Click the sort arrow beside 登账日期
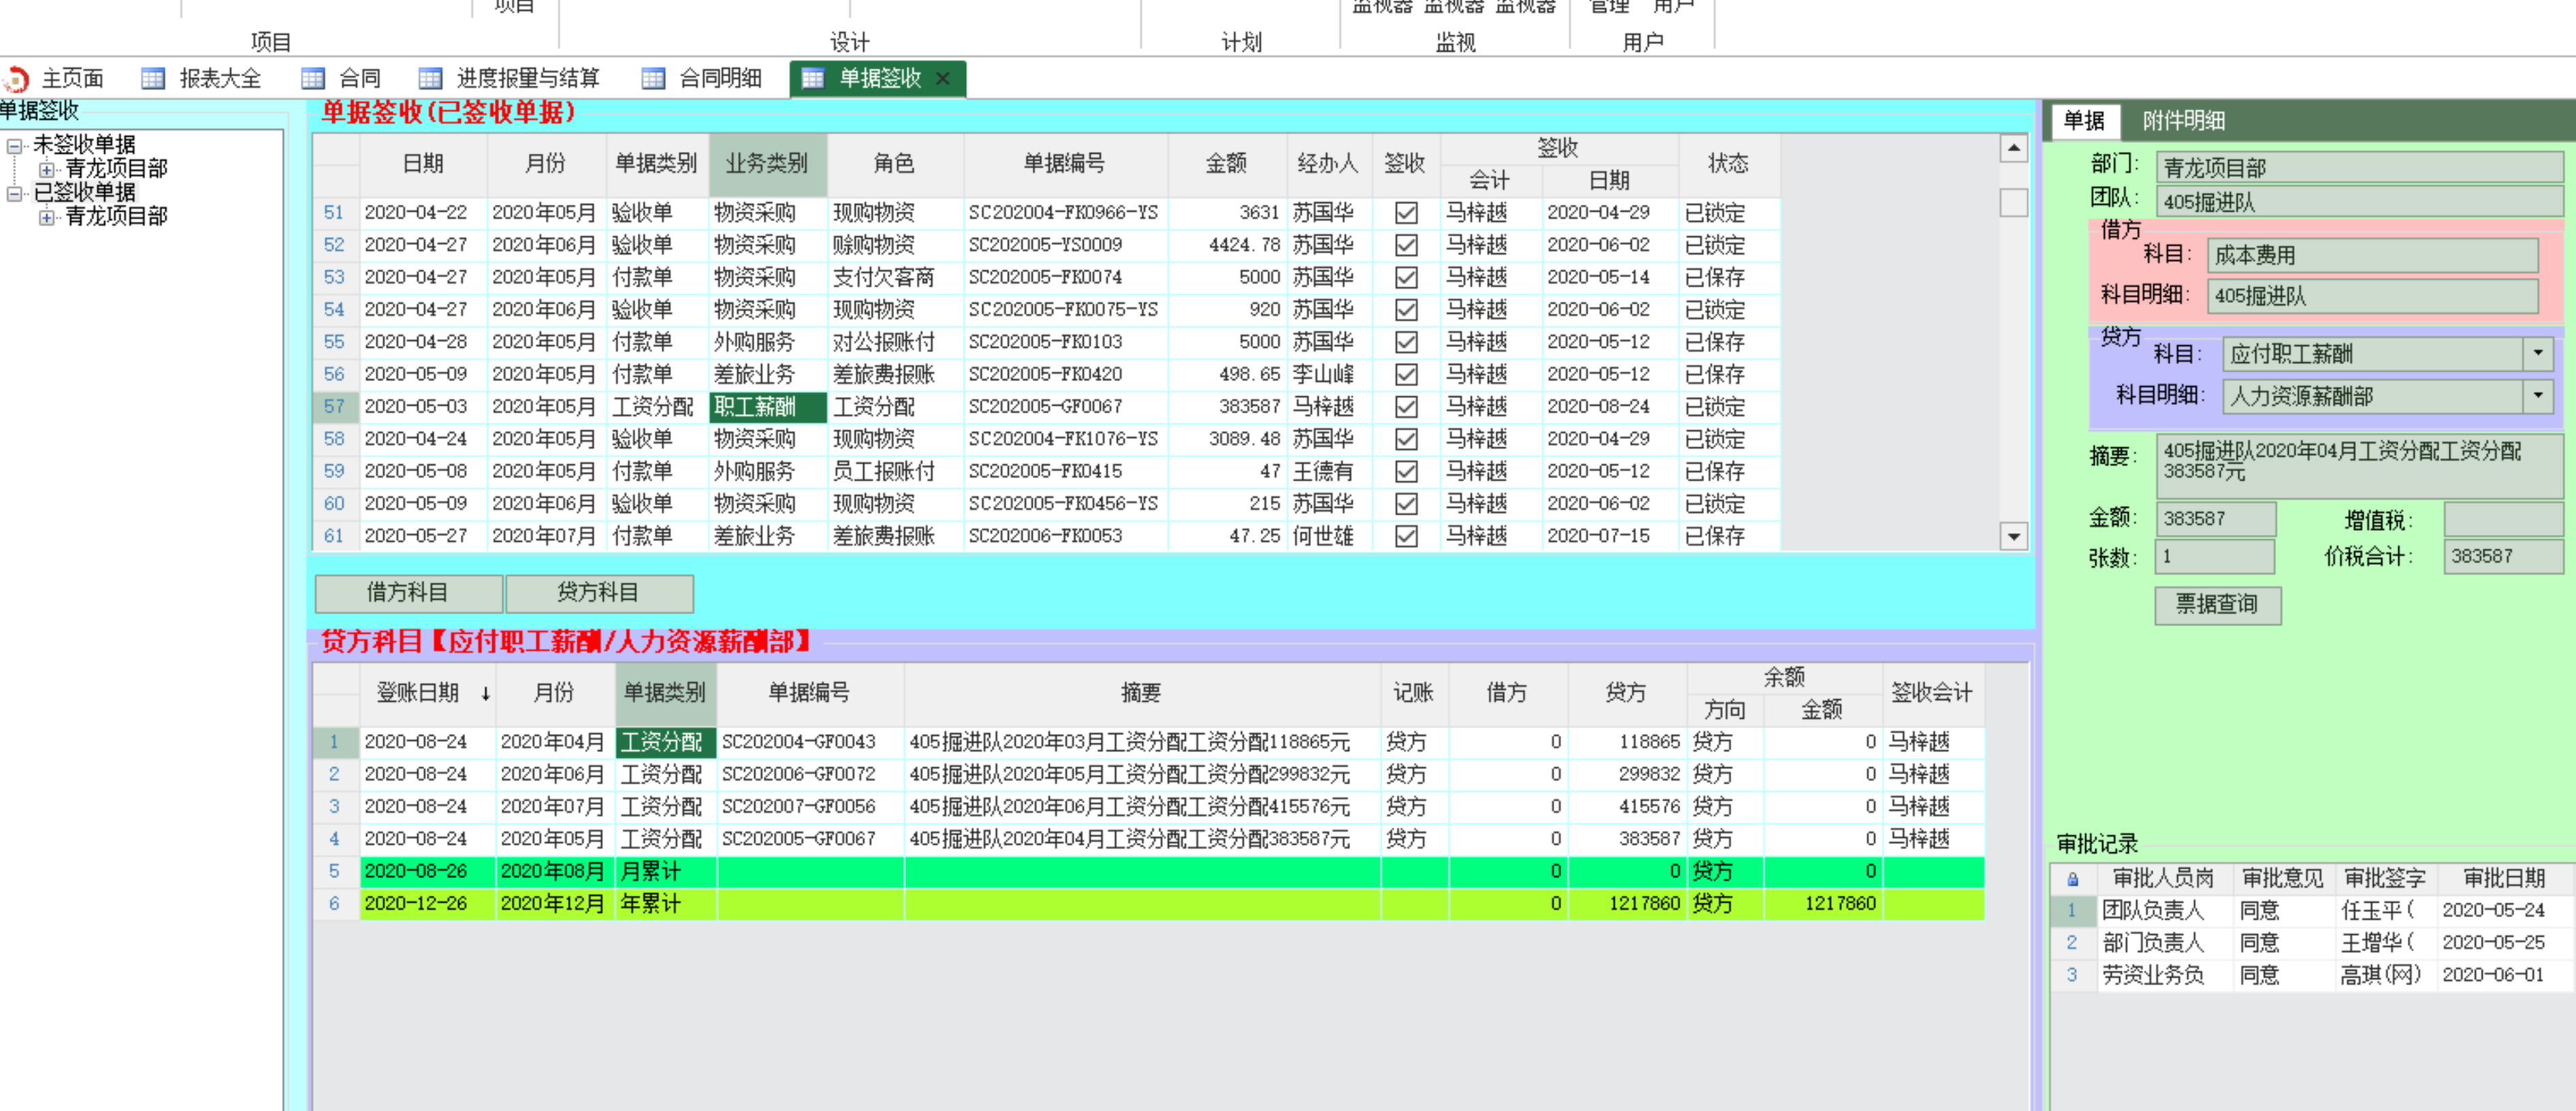Screen dimensions: 2576x1111 [485, 693]
